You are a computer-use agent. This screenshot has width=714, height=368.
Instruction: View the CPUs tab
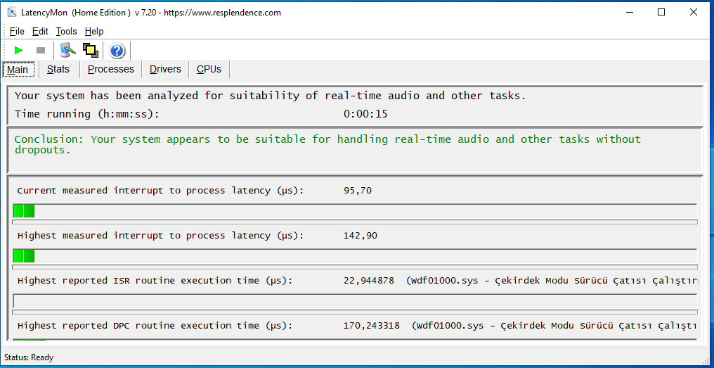(209, 69)
